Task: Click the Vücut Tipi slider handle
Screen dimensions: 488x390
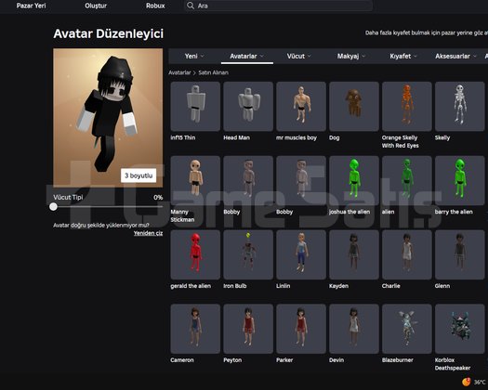Action: pyautogui.click(x=53, y=206)
